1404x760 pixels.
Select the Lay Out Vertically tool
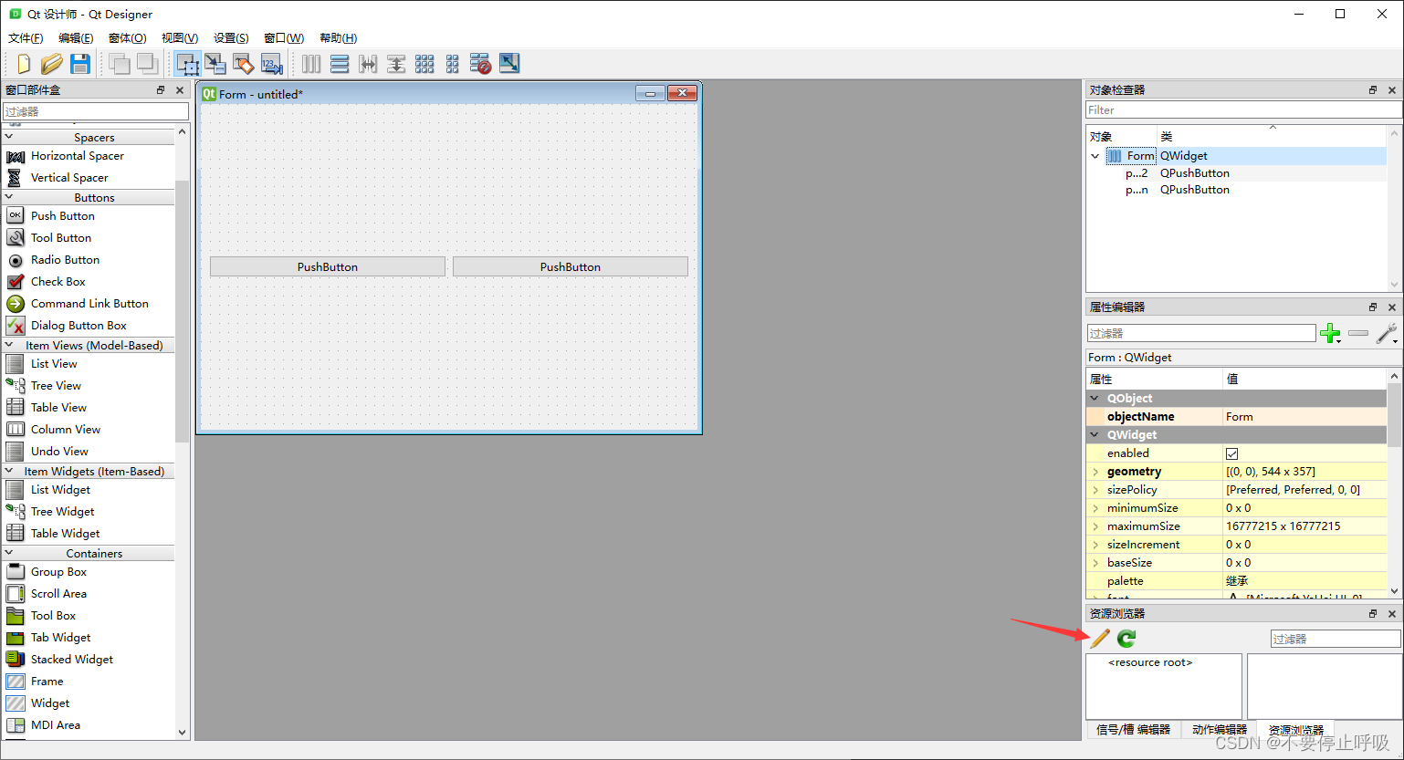[x=339, y=63]
